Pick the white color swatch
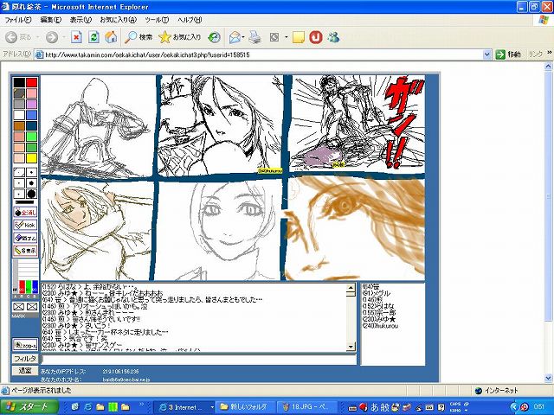This screenshot has height=415, width=554. pyautogui.click(x=19, y=115)
